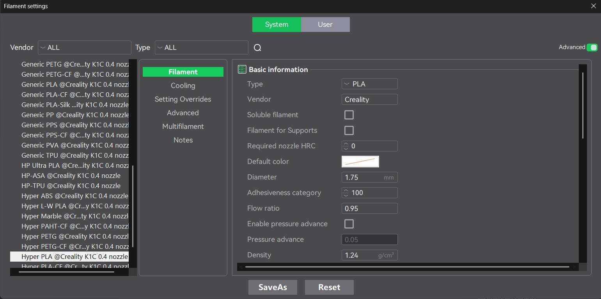Image resolution: width=601 pixels, height=299 pixels.
Task: Decrement Adhesiveness category with down arrow
Action: coord(346,195)
